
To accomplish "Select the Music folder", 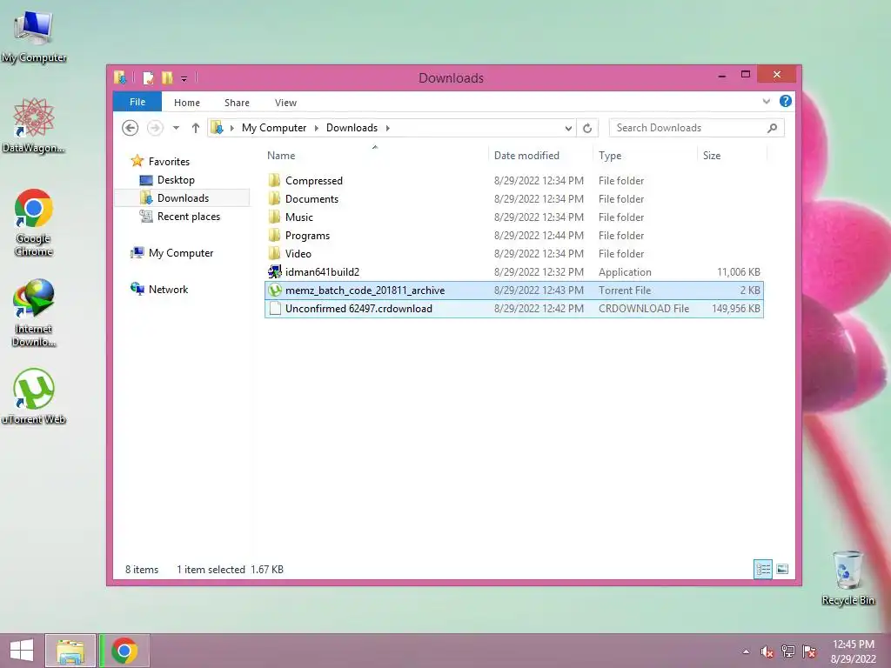I will 513,217.
